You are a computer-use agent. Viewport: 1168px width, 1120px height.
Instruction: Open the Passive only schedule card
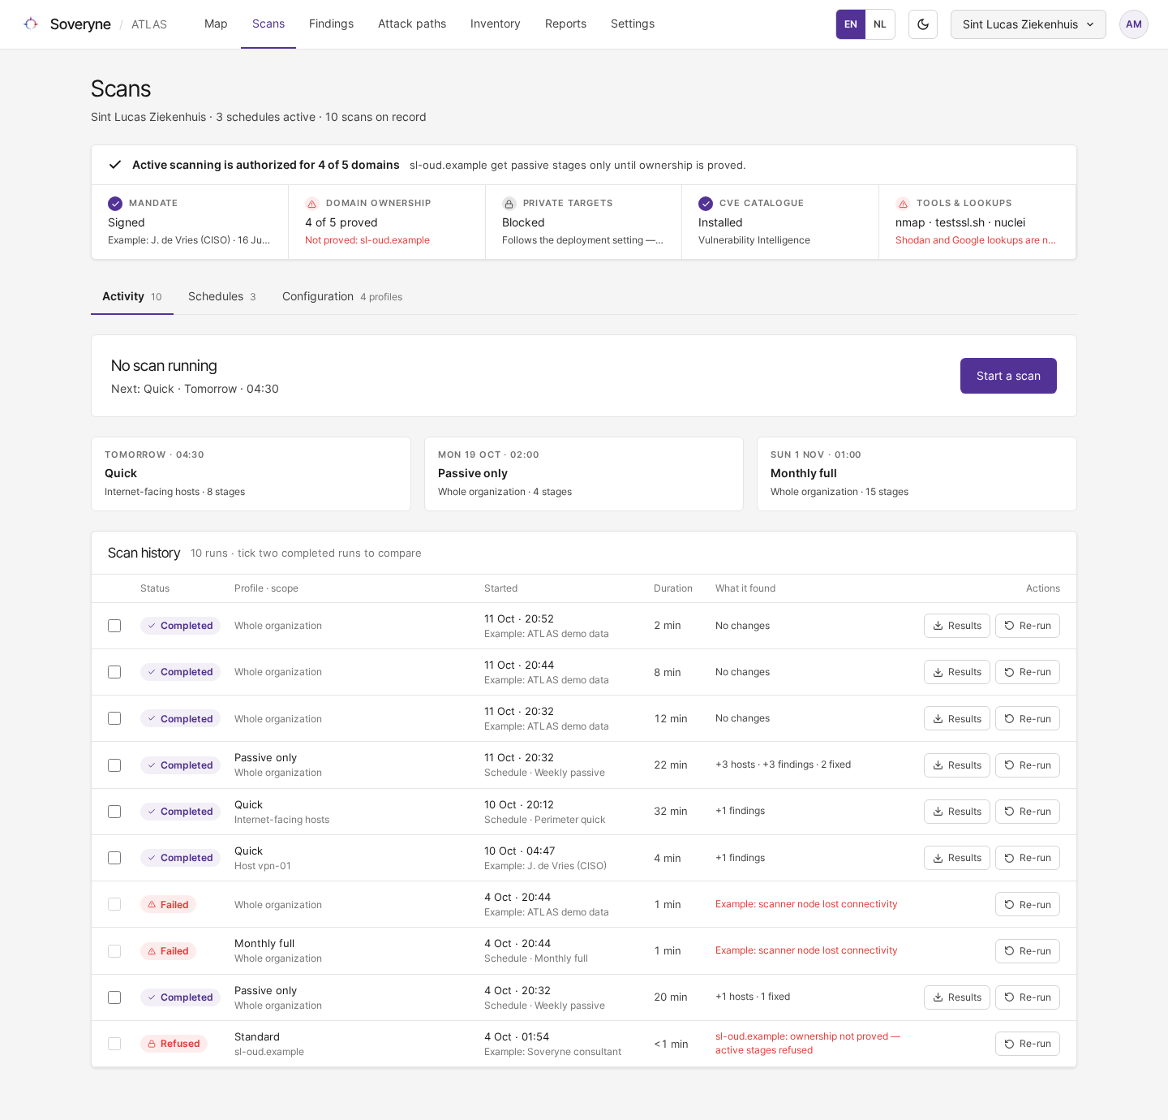click(x=584, y=474)
